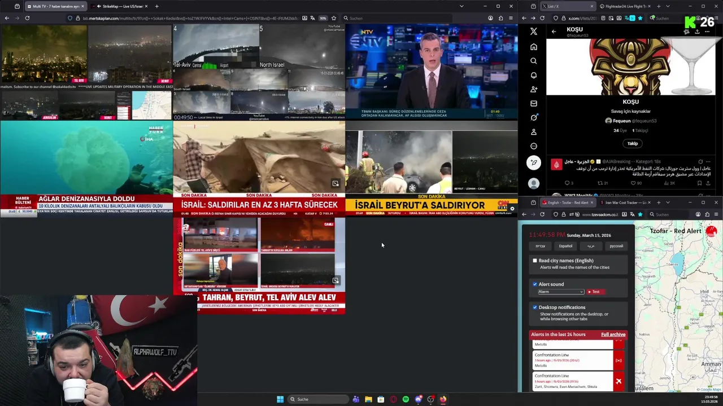
Task: Reply to the AJABreaking post
Action: click(569, 183)
